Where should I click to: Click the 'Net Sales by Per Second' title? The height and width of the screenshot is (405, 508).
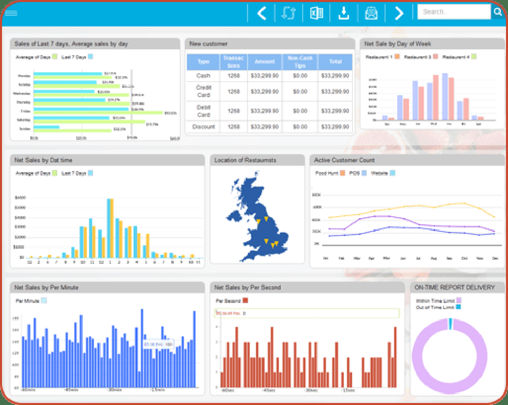pos(247,287)
